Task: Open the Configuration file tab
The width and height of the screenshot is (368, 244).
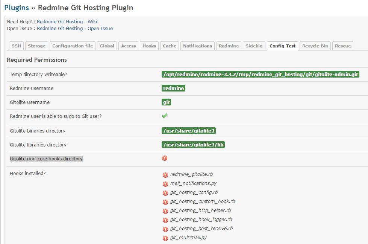Action: click(x=73, y=46)
